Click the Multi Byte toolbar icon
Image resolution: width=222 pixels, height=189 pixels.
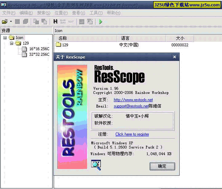tap(63, 21)
